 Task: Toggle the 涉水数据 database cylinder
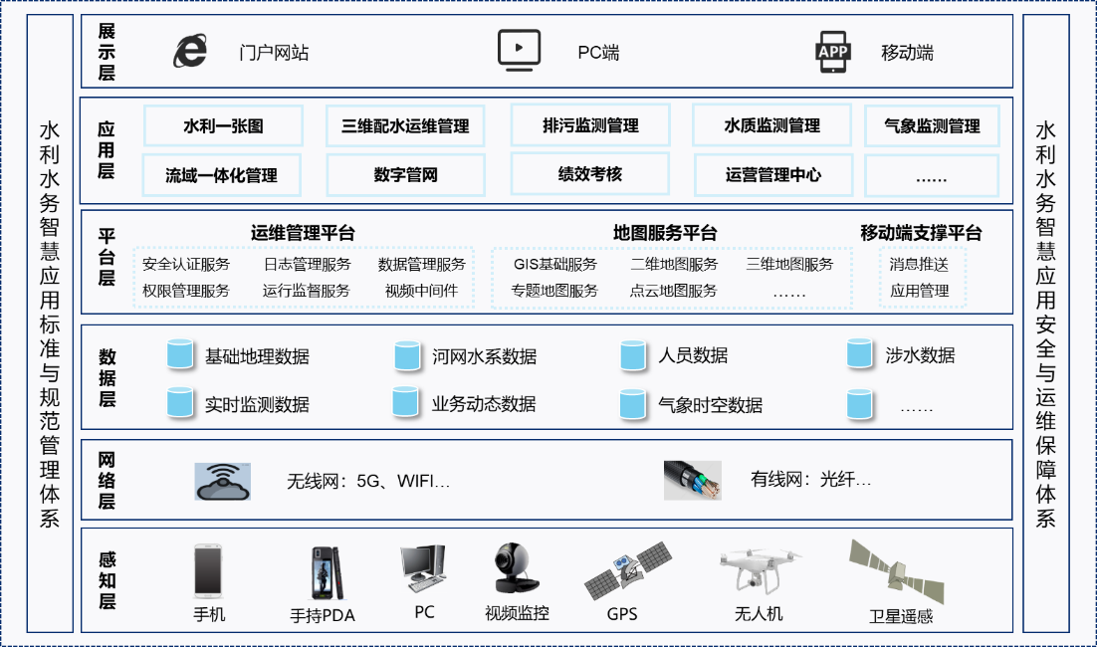(857, 353)
